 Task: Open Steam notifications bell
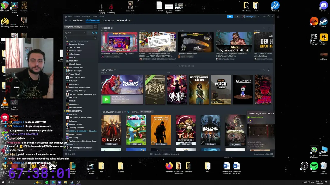point(237,17)
